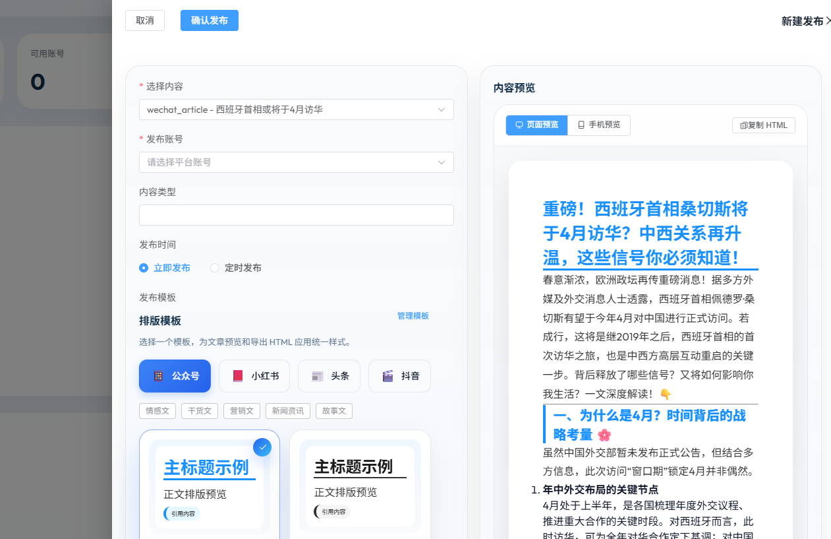Click the monitor icon for 页面预览
The width and height of the screenshot is (831, 539).
point(519,125)
